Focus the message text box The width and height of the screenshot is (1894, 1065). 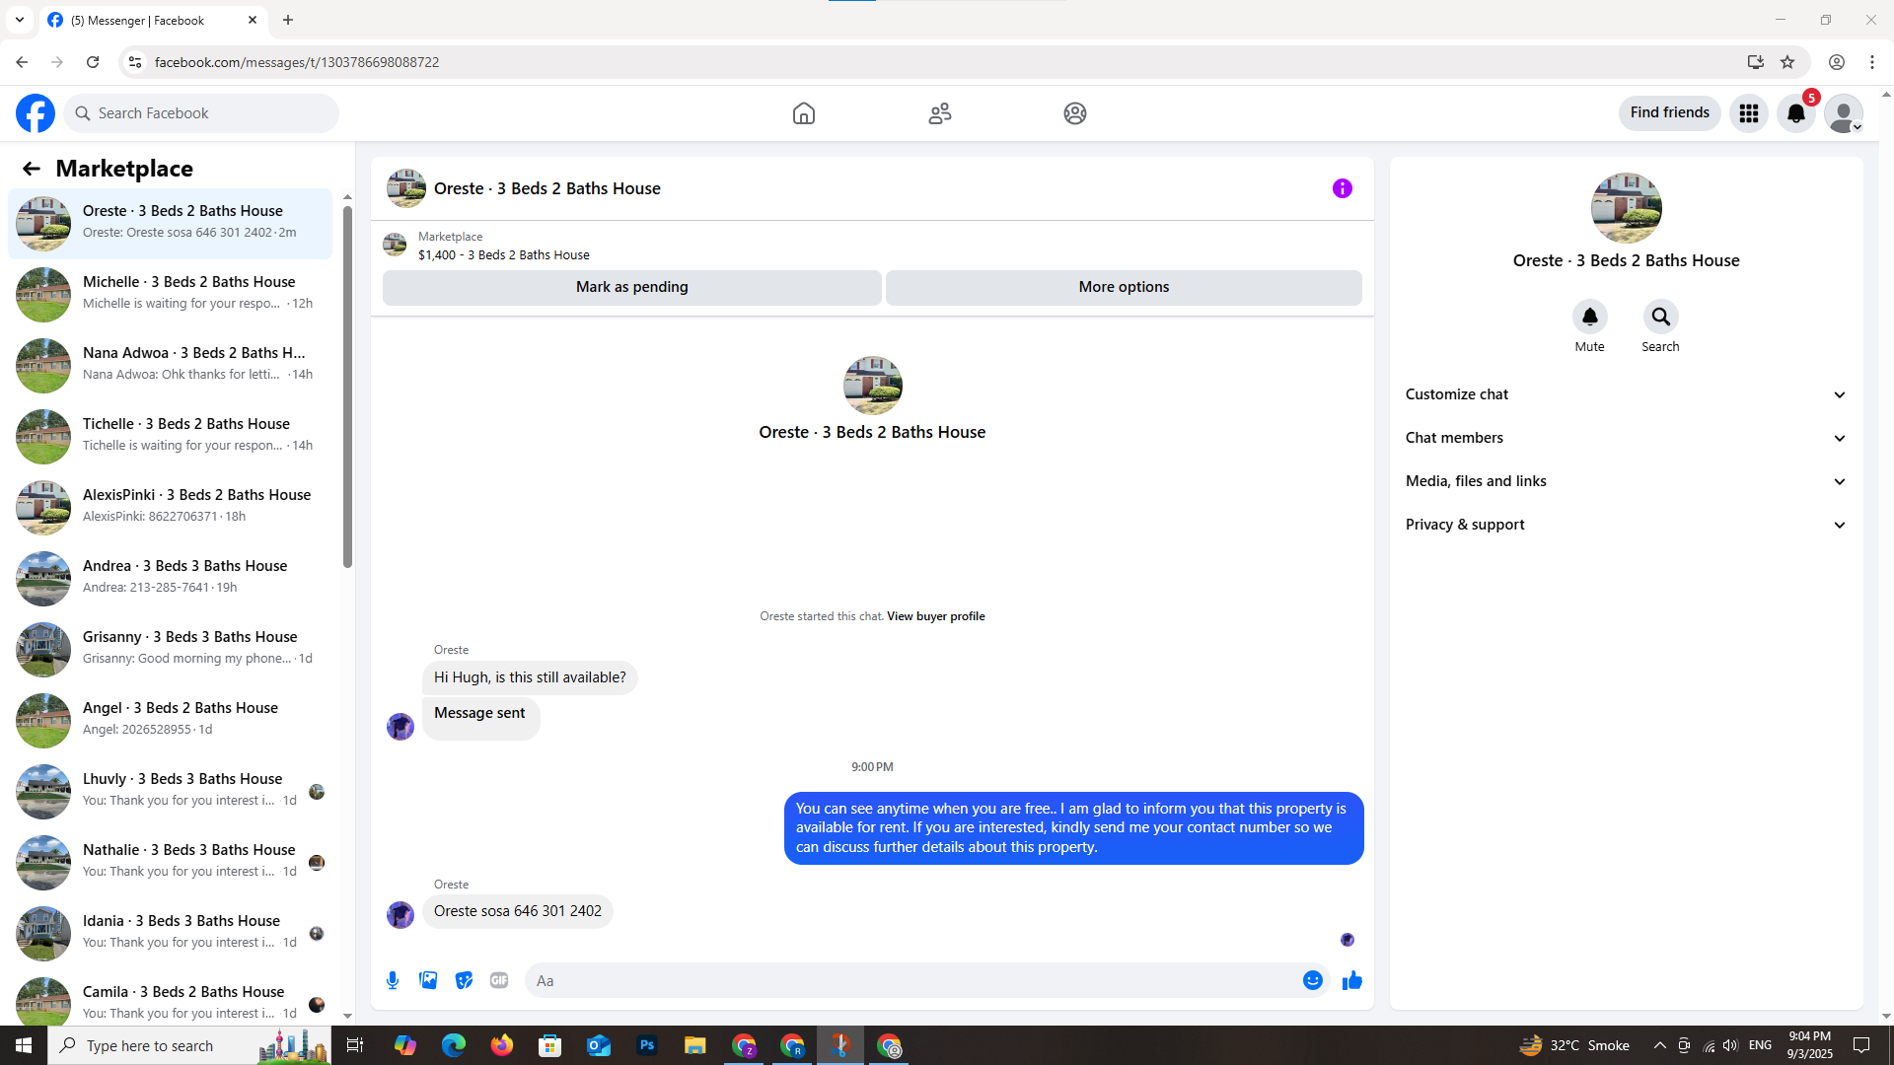[912, 980]
